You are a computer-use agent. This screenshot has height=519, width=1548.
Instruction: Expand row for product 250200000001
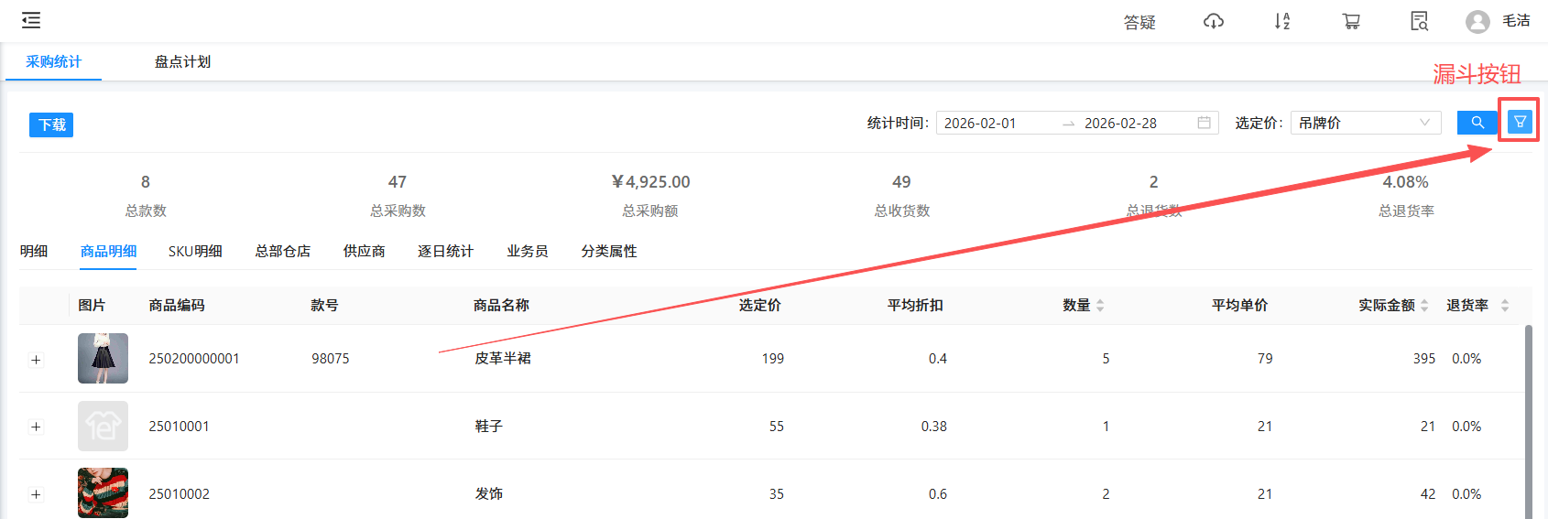tap(37, 360)
